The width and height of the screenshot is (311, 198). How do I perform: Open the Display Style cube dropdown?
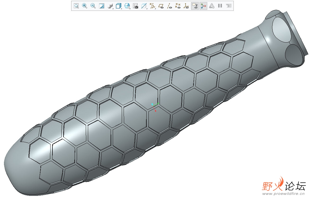pos(119,6)
